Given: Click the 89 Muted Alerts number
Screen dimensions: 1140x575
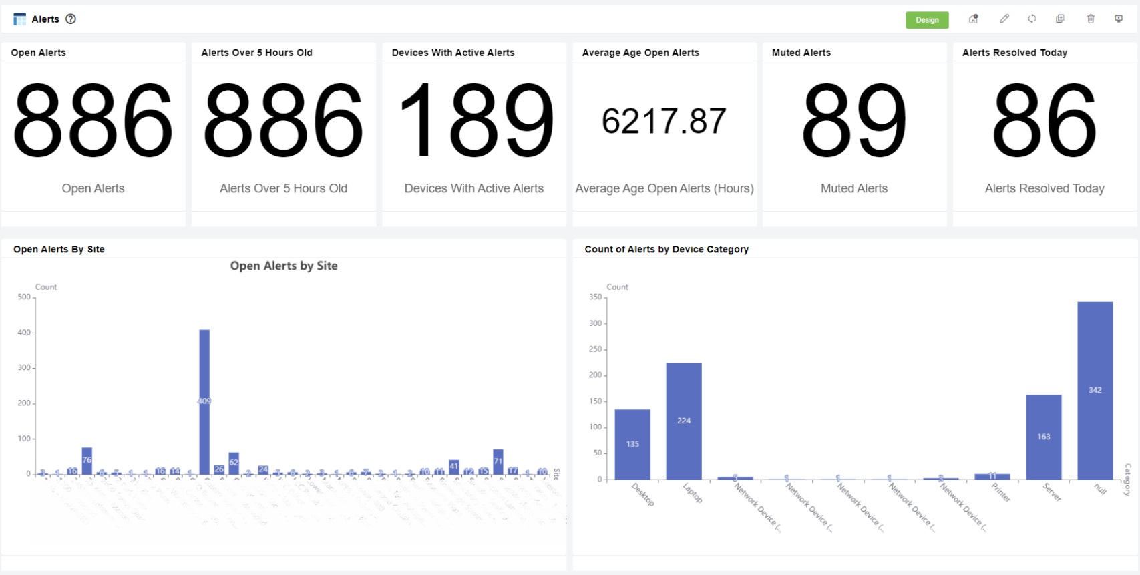Looking at the screenshot, I should (x=854, y=121).
